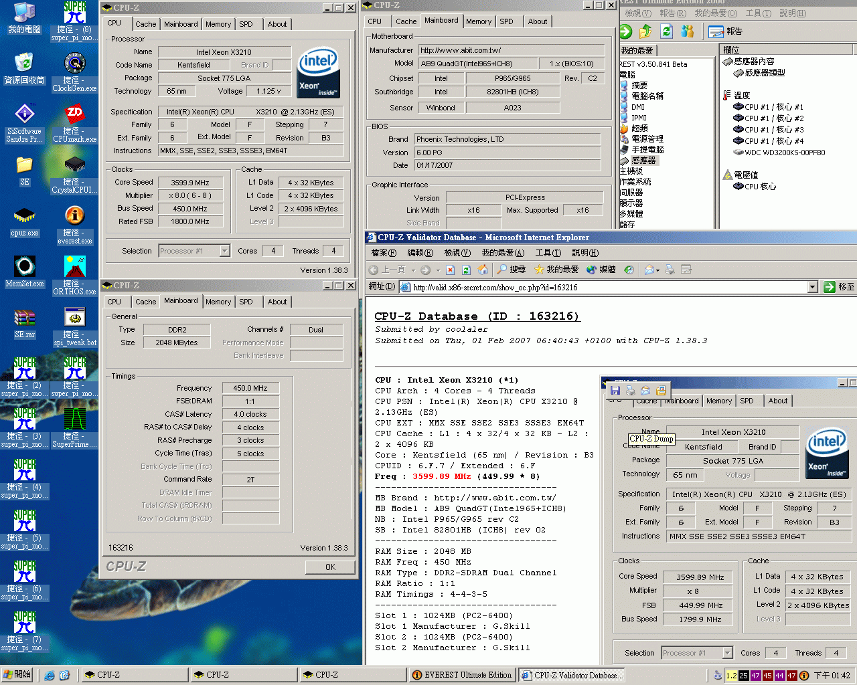Open the SE folder on the desktop
Image resolution: width=857 pixels, height=685 pixels.
coord(24,171)
